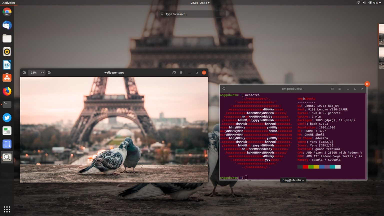Open search in the terminal header bar
384x216 pixels.
point(224,89)
